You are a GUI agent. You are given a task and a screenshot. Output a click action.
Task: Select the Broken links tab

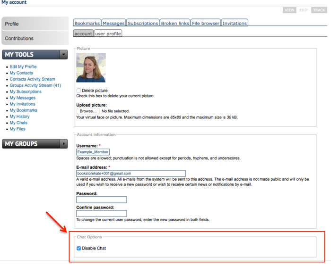pos(174,23)
